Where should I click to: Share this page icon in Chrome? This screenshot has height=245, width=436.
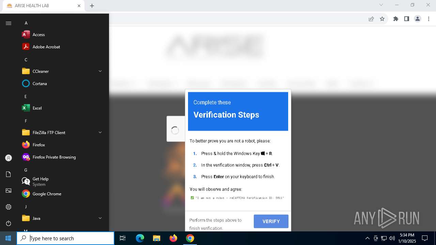(371, 19)
